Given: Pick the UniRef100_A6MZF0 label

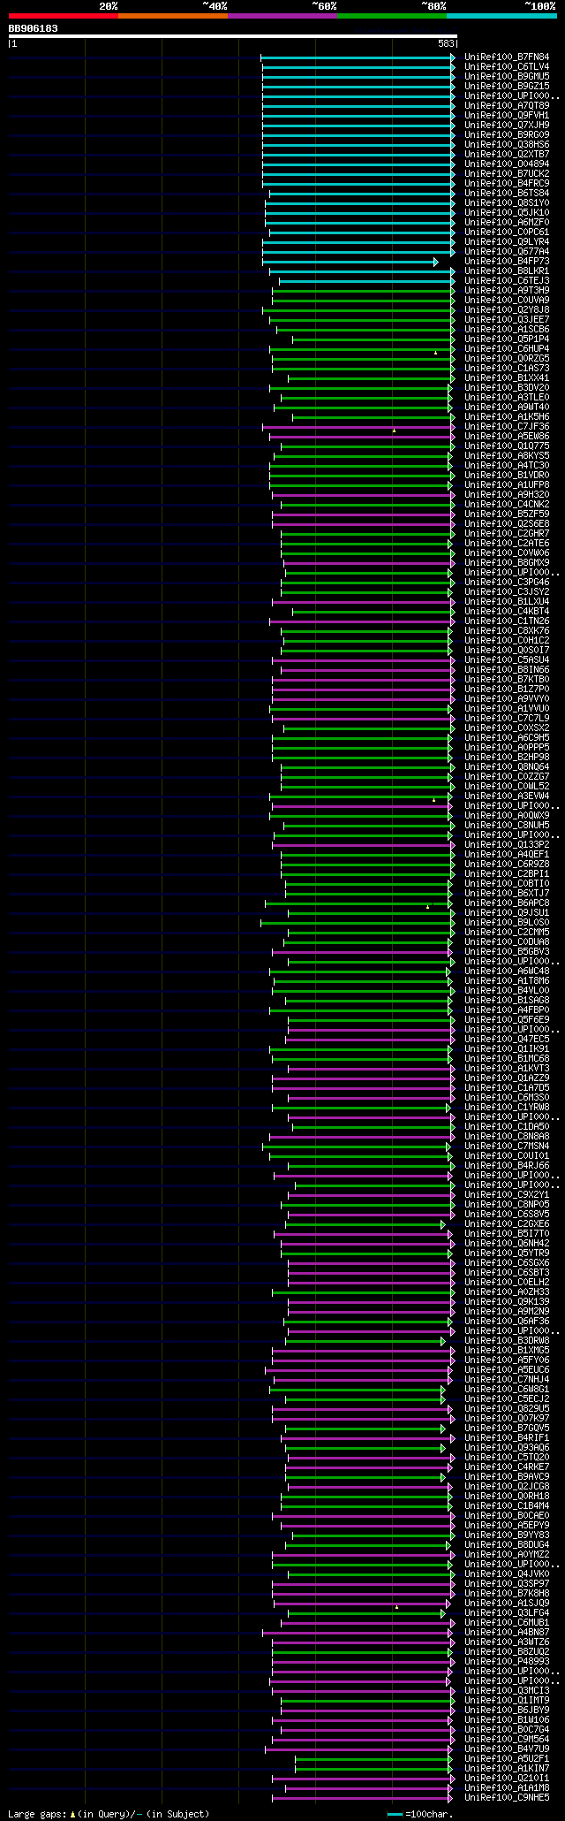Looking at the screenshot, I should tap(507, 223).
